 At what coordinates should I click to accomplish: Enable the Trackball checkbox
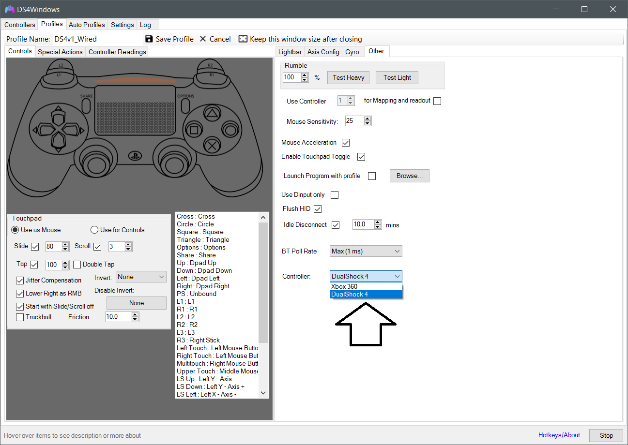pos(20,317)
